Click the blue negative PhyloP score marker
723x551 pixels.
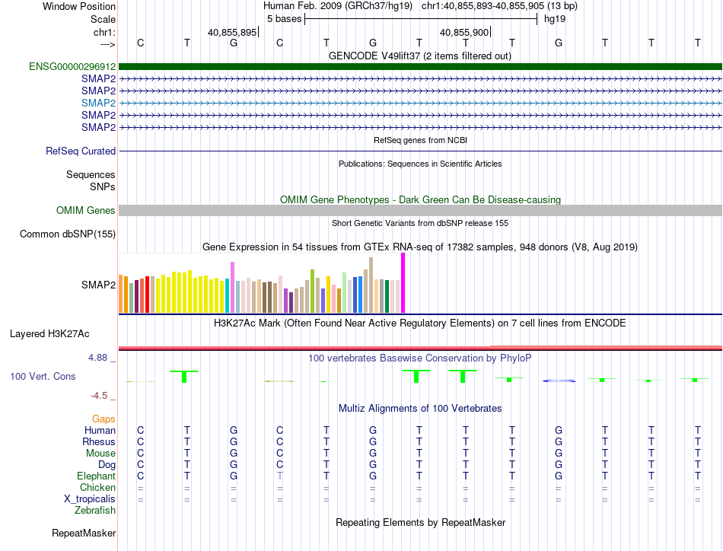pyautogui.click(x=559, y=381)
